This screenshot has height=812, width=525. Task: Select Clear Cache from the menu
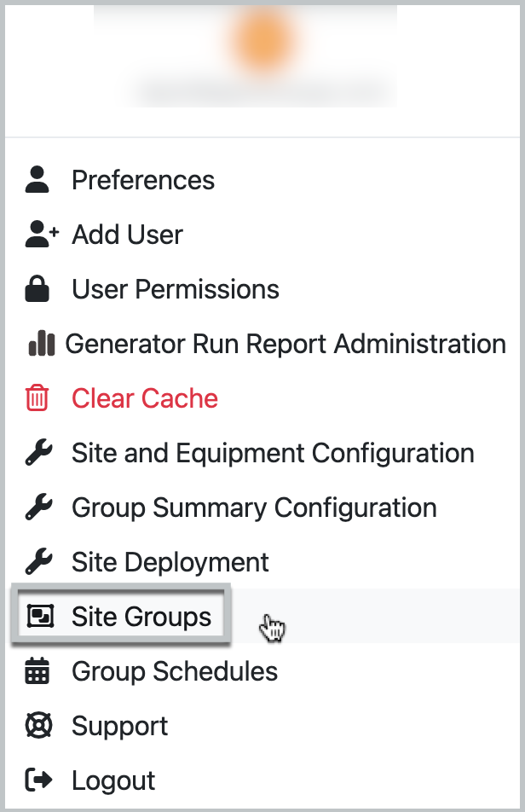[x=144, y=398]
